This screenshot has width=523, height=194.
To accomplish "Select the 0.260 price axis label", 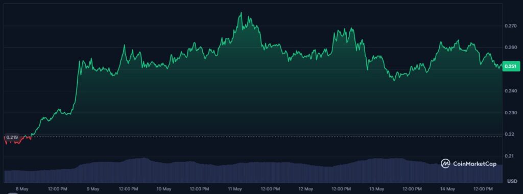I will click(510, 47).
